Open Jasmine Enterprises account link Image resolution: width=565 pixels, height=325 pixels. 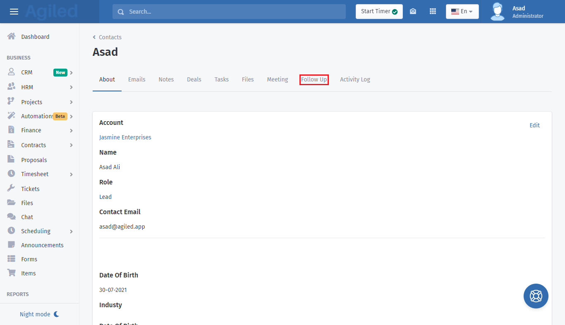tap(125, 137)
